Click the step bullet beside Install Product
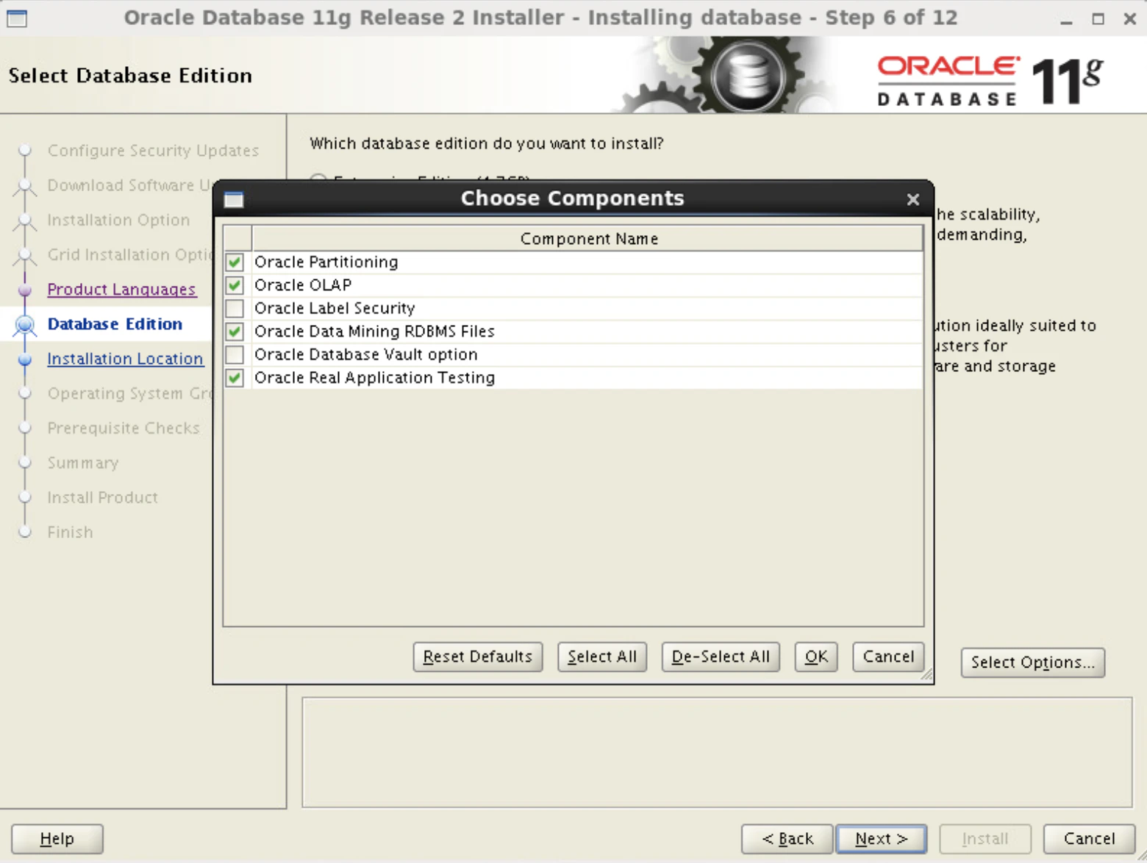The image size is (1147, 863). point(25,498)
